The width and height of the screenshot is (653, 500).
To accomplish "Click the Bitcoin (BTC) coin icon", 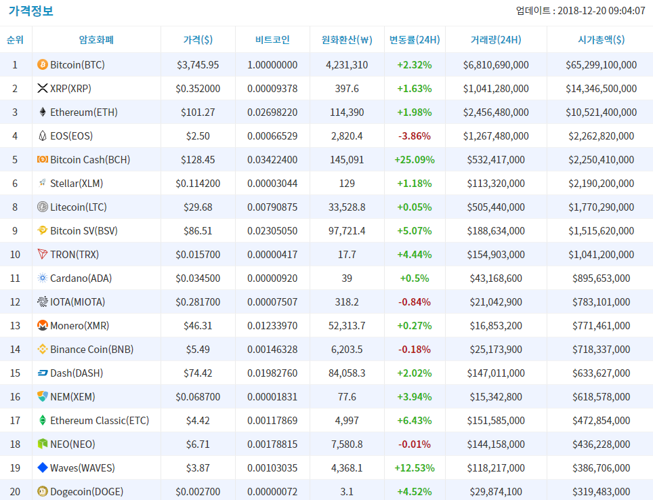I will [x=43, y=64].
